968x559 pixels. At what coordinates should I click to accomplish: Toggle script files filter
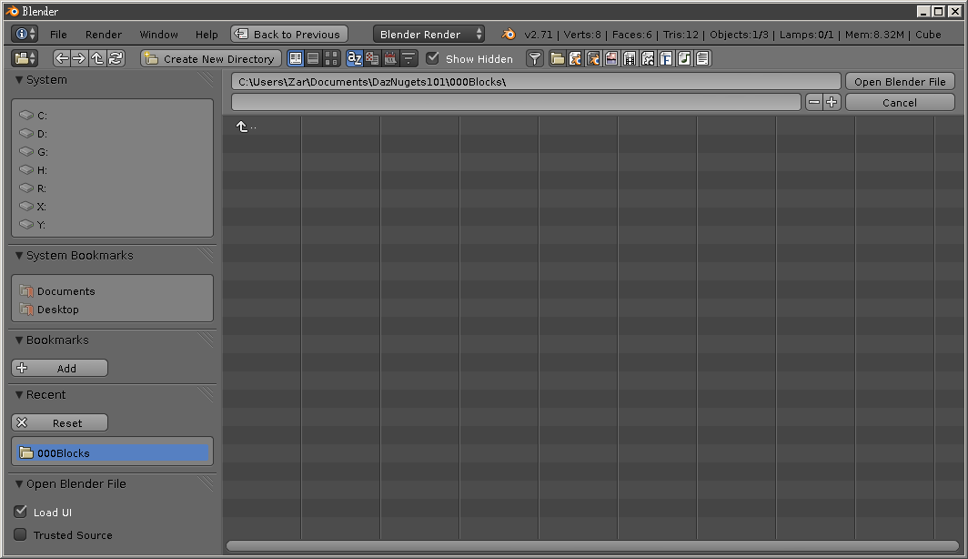pyautogui.click(x=648, y=58)
